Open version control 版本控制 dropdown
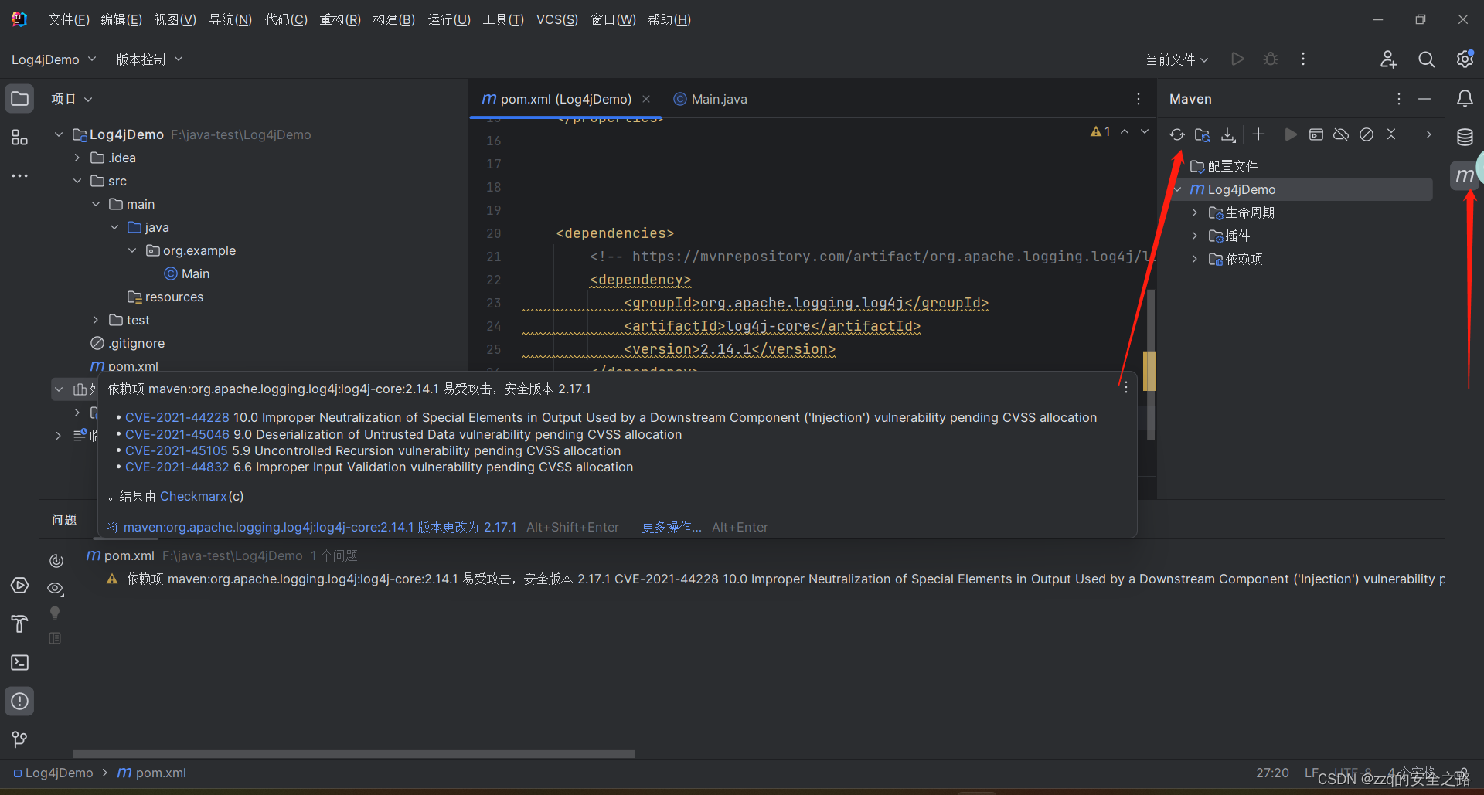The height and width of the screenshot is (795, 1484). [149, 59]
